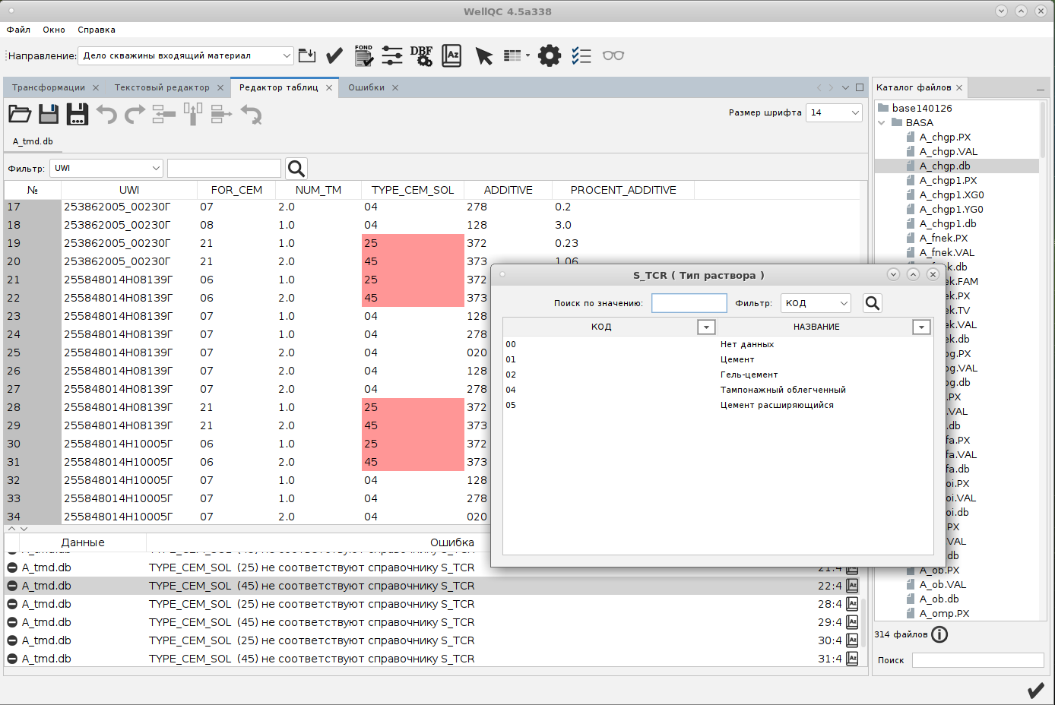Click the sliders configuration icon
Image resolution: width=1055 pixels, height=705 pixels.
point(392,55)
